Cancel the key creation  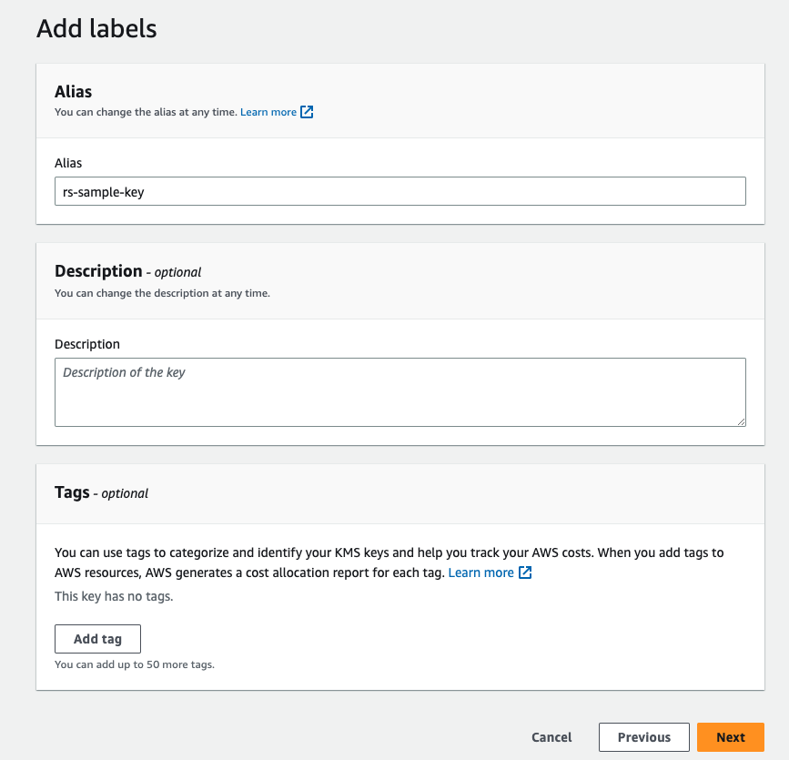(551, 737)
